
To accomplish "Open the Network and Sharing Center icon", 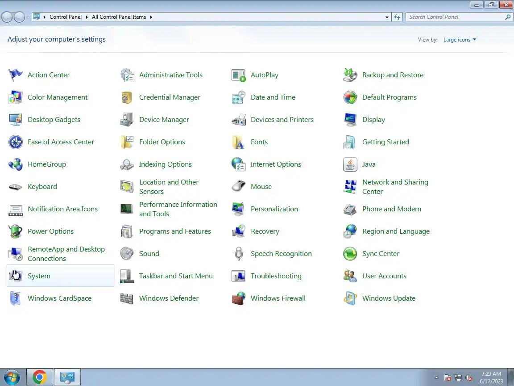I will (350, 187).
